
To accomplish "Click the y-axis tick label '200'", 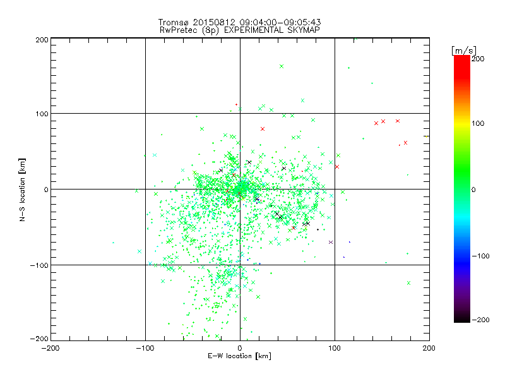I will 42,40.
